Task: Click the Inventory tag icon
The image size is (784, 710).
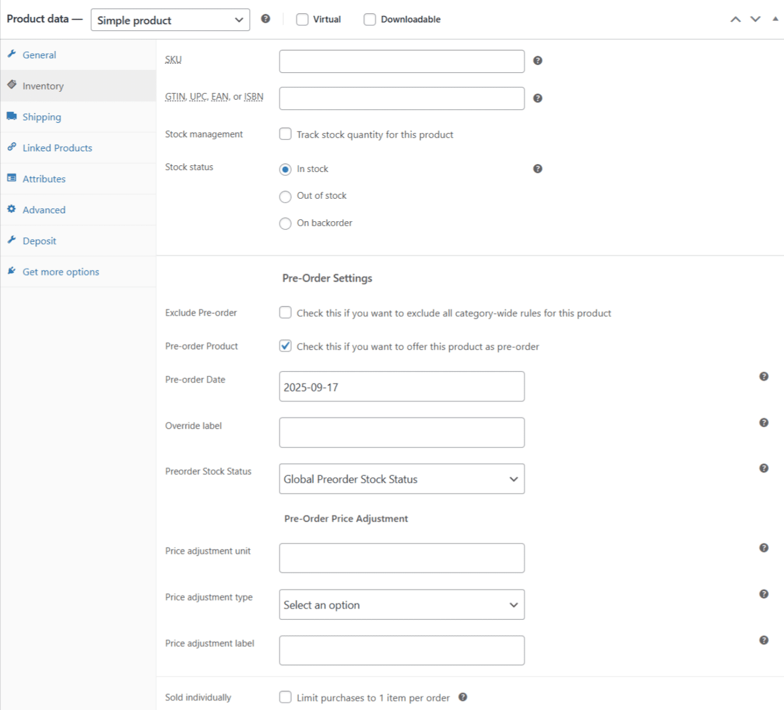Action: (x=12, y=85)
